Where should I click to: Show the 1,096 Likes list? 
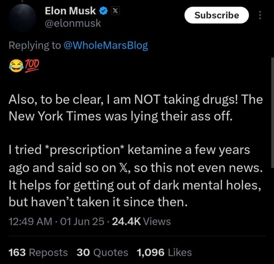[x=164, y=253]
